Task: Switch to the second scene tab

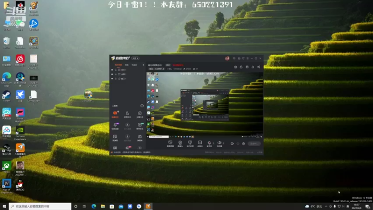Action: point(127,65)
